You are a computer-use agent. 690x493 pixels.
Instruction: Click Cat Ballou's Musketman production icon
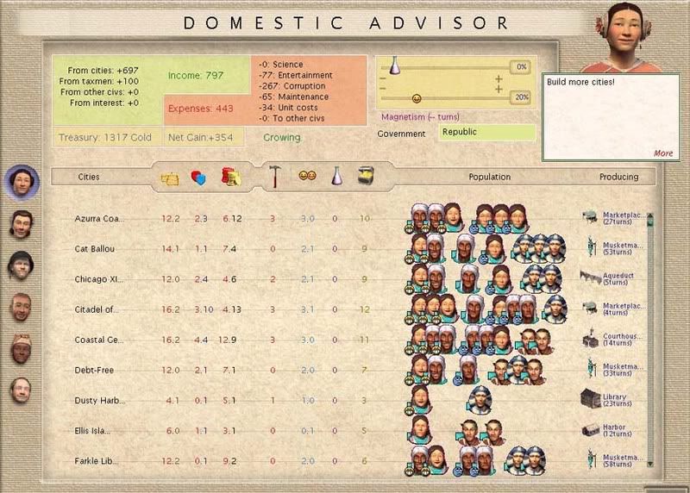[x=591, y=246]
